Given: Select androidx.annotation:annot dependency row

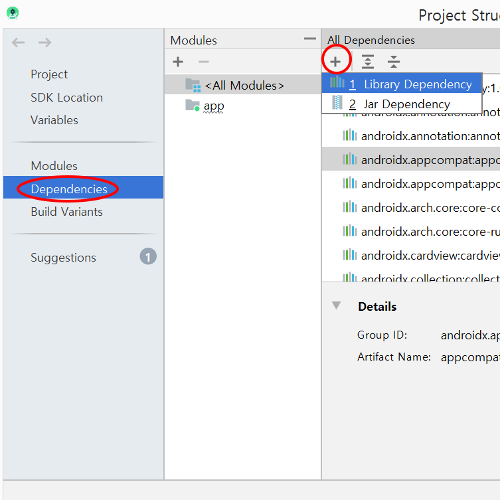Looking at the screenshot, I should 411,136.
